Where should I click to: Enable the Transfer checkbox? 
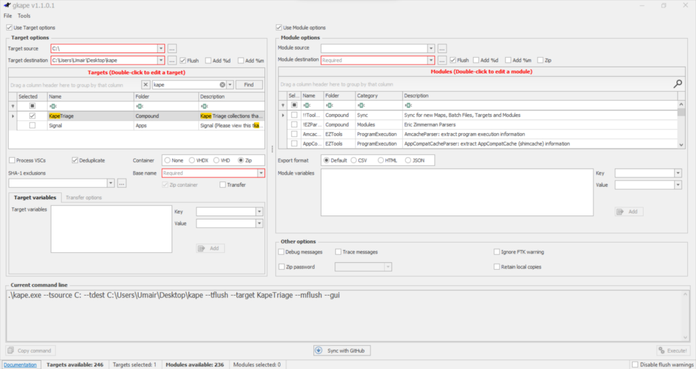click(x=222, y=185)
